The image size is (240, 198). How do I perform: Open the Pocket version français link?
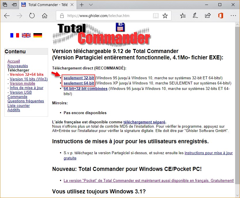pyautogui.click(x=149, y=180)
